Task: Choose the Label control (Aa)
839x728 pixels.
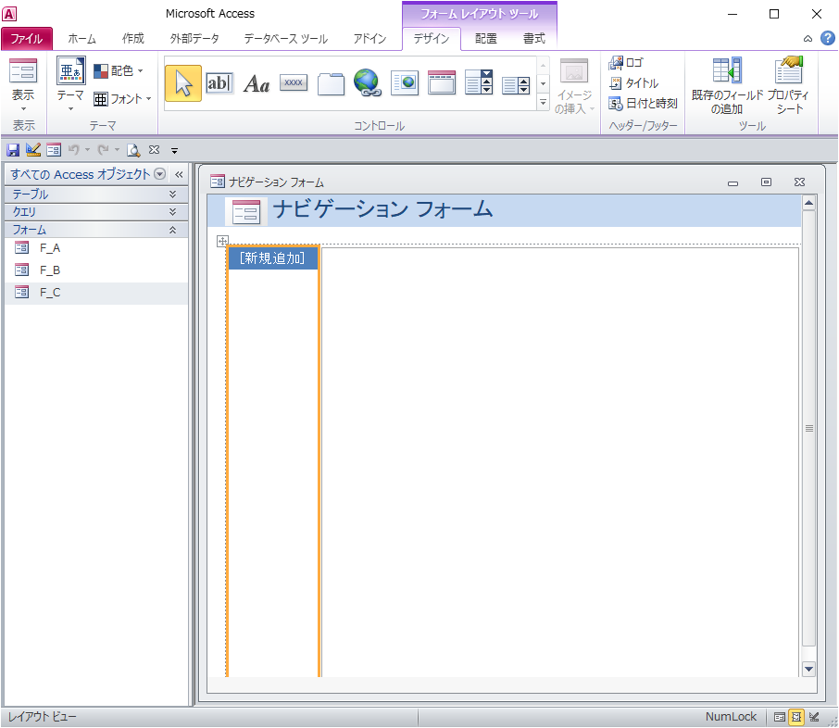Action: click(257, 83)
